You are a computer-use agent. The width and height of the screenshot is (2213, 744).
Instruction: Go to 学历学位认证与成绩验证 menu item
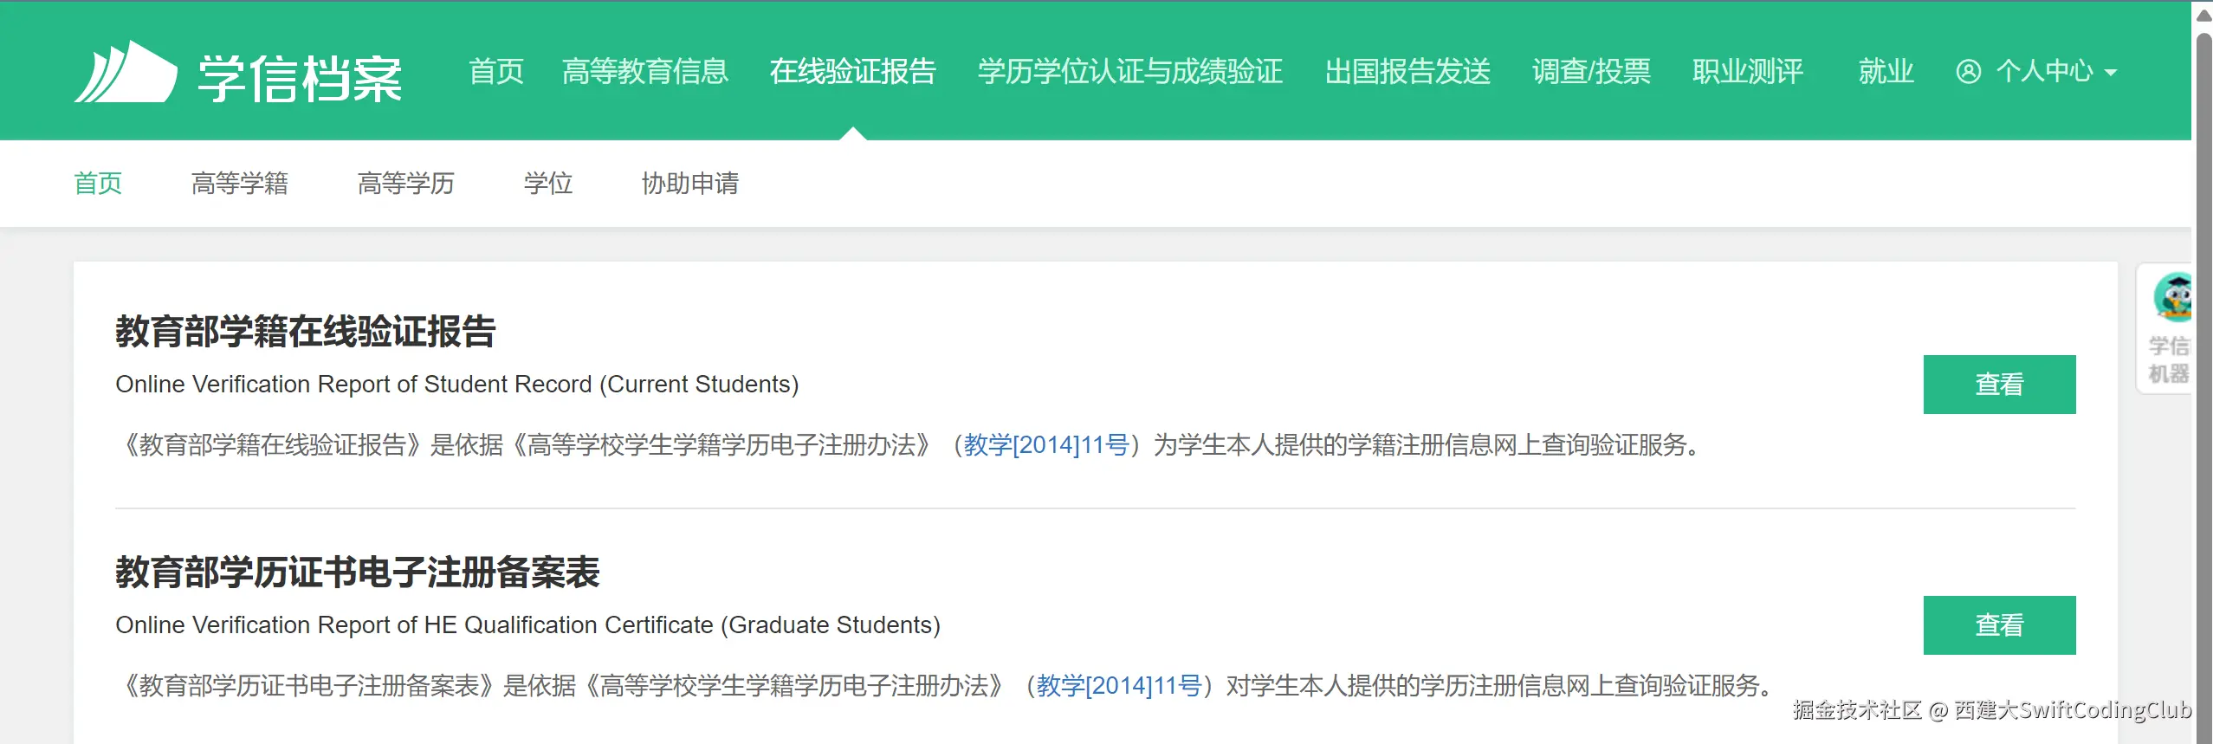coord(1129,72)
